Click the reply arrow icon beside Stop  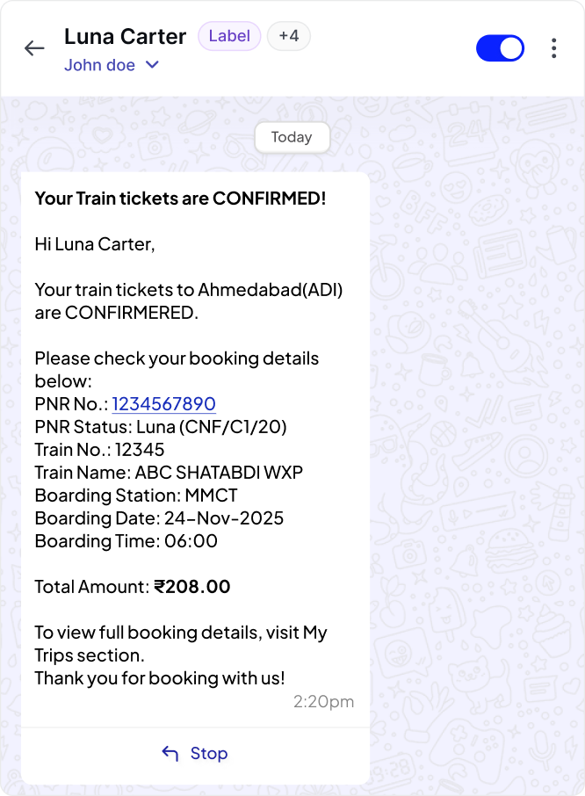(x=170, y=753)
